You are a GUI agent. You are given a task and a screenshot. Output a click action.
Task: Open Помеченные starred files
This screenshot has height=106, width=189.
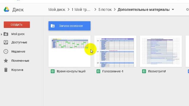click(x=20, y=61)
